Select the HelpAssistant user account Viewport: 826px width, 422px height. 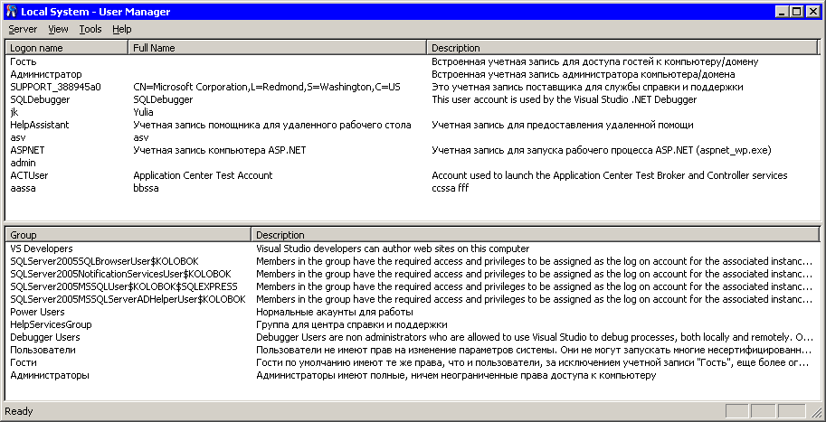point(39,125)
